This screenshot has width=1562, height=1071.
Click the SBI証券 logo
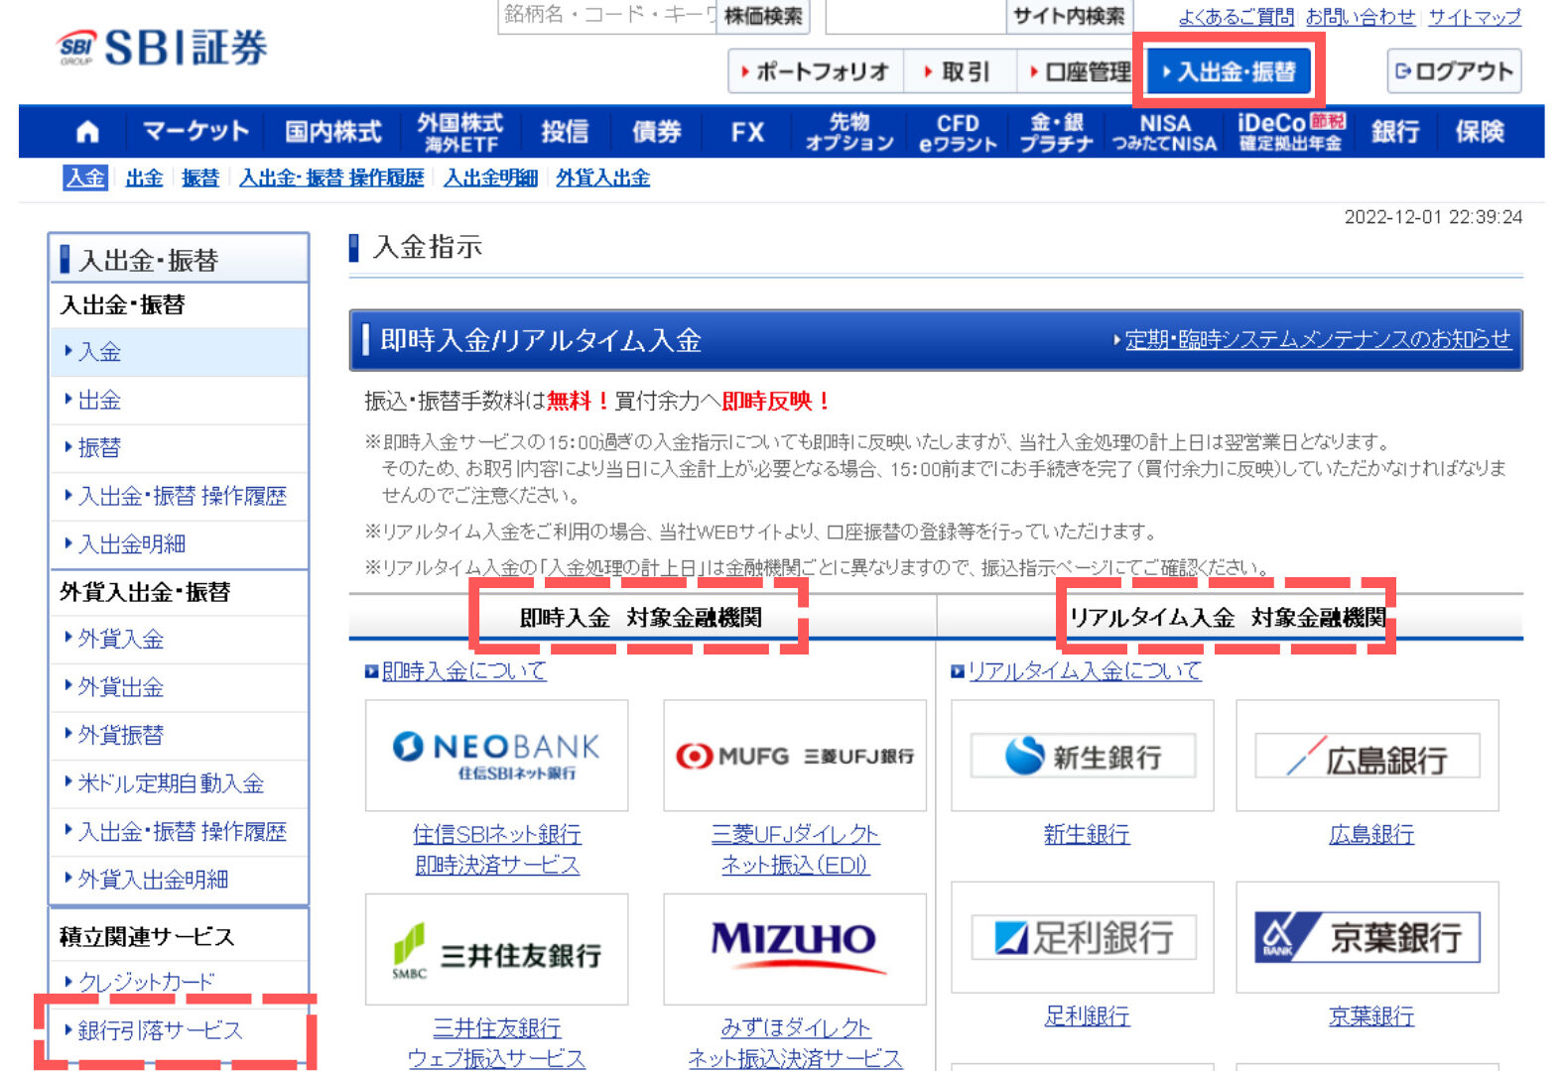[x=162, y=47]
